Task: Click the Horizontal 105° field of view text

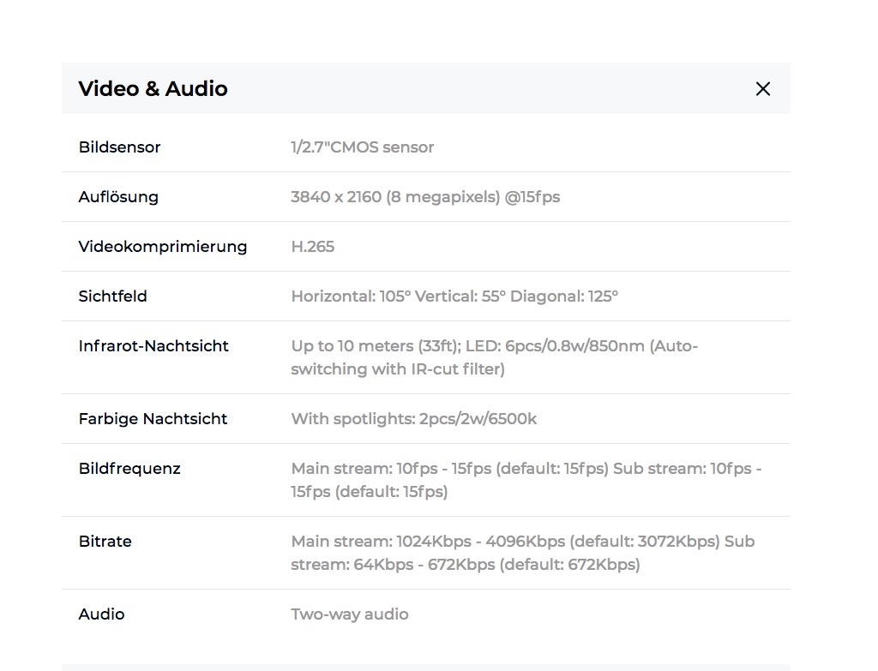Action: [351, 297]
